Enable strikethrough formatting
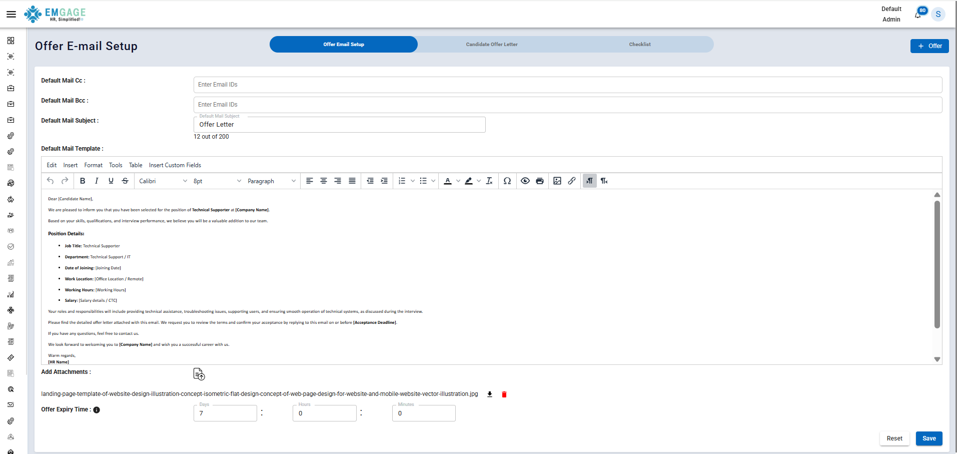Screen dimensions: 957x454 [x=125, y=181]
